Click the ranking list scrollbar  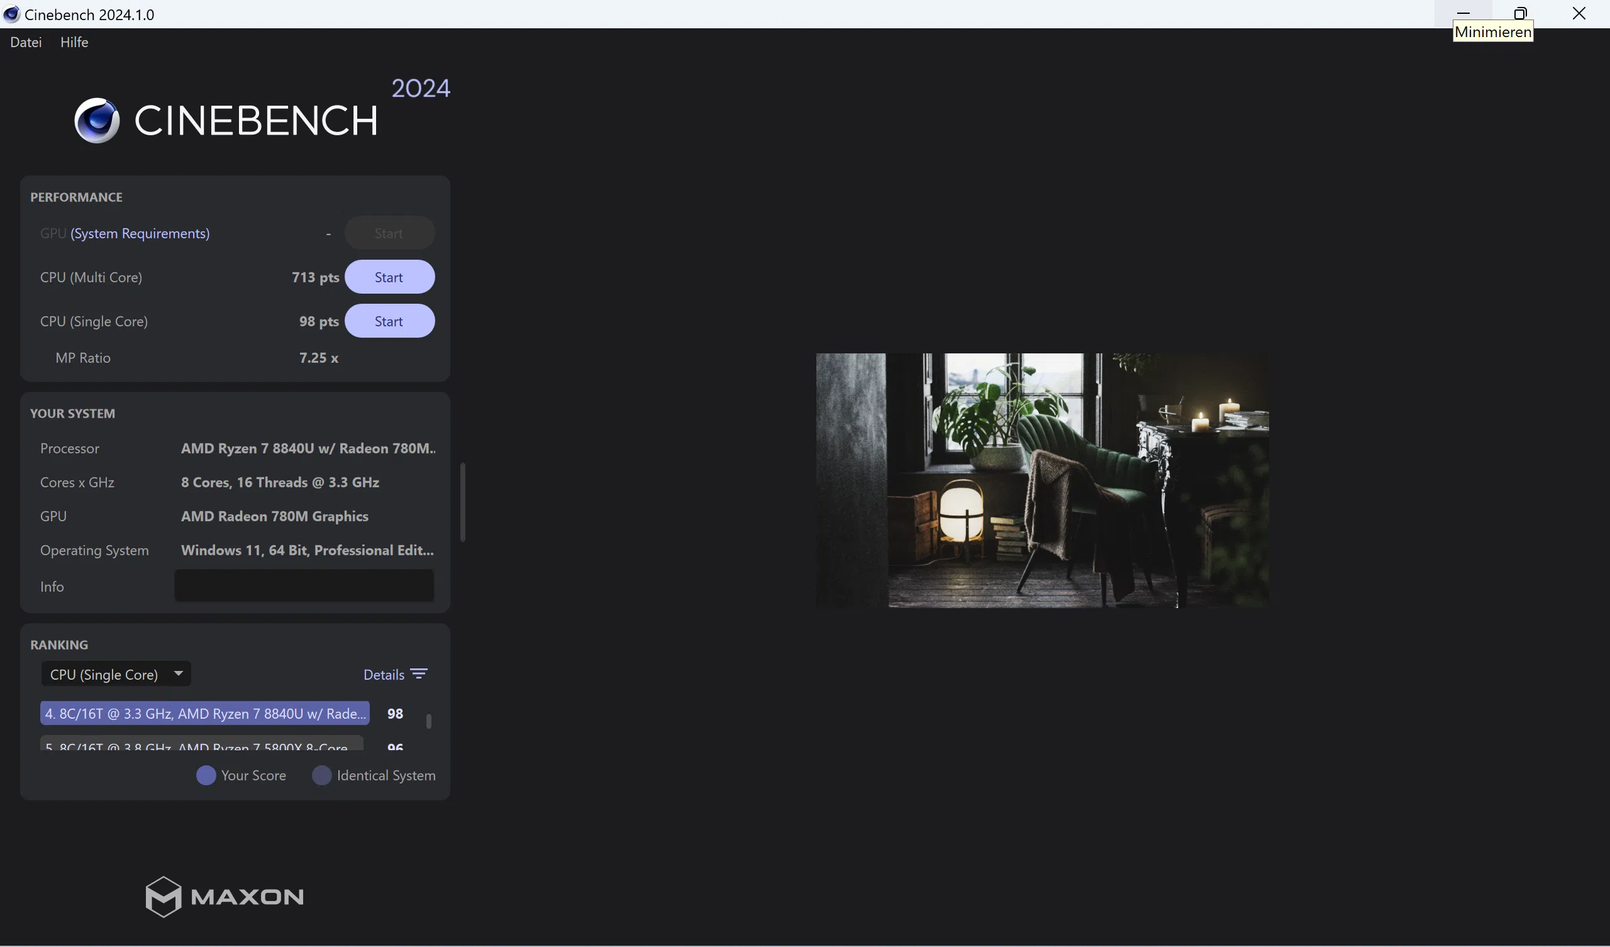[x=429, y=721]
